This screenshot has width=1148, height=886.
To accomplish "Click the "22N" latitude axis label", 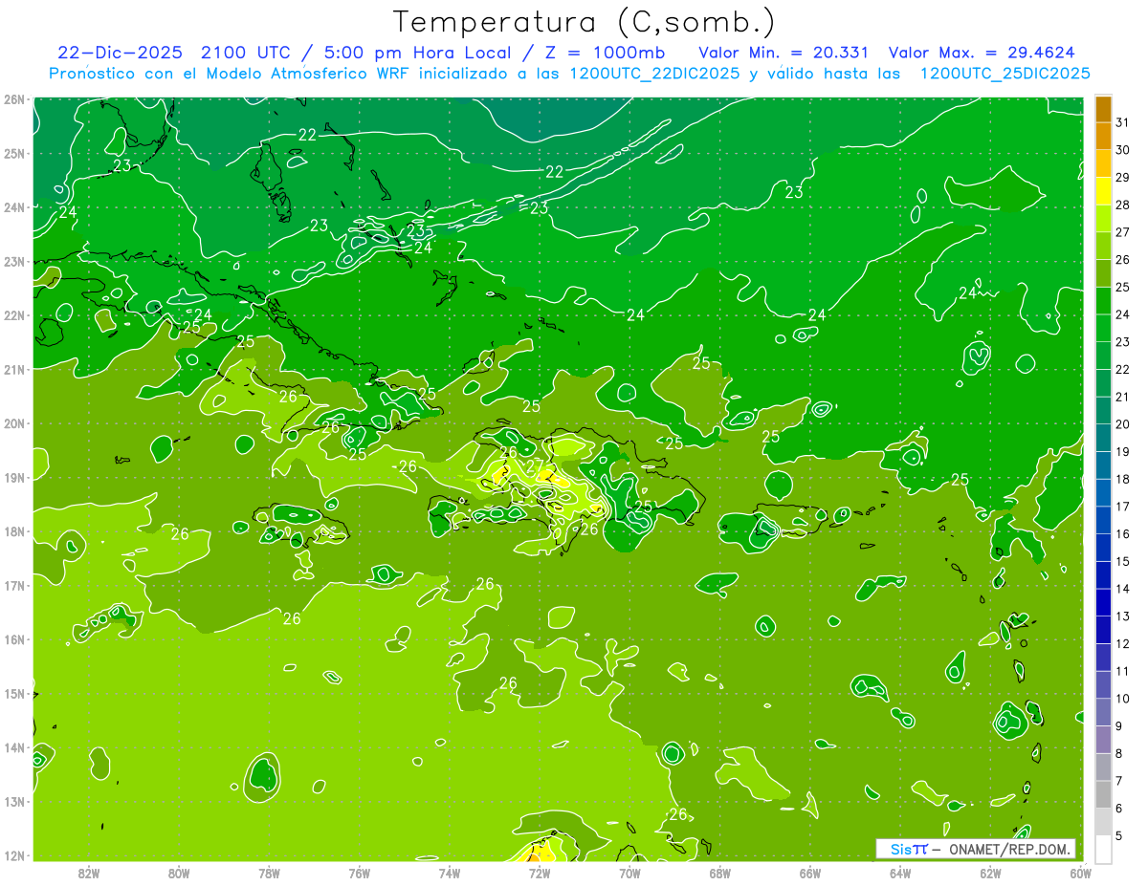I will coord(14,315).
